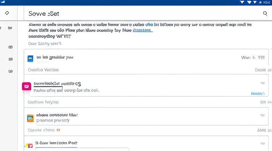Select the 'Wıarı 6' date on the first card
Image resolution: width=272 pixels, height=151 pixels.
pyautogui.click(x=248, y=57)
